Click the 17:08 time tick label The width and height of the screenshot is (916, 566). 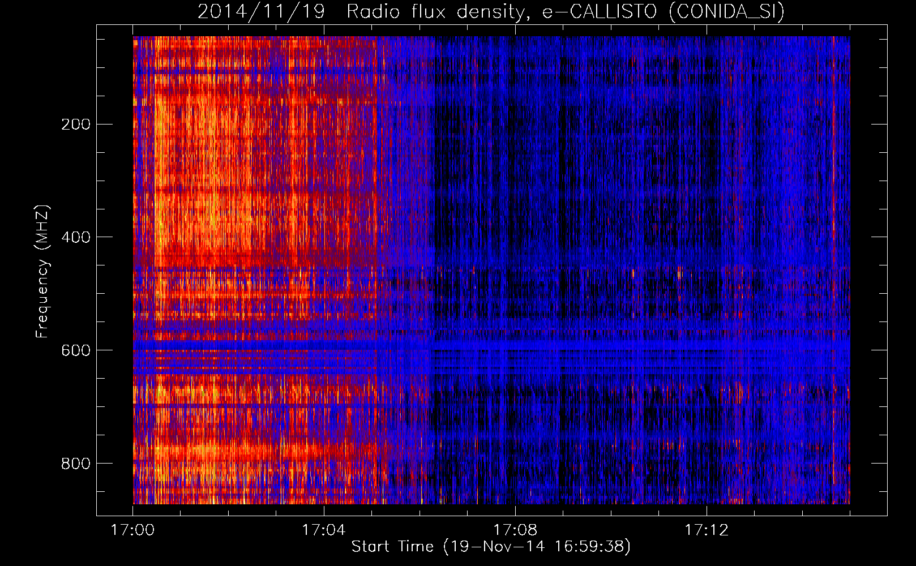(x=515, y=530)
